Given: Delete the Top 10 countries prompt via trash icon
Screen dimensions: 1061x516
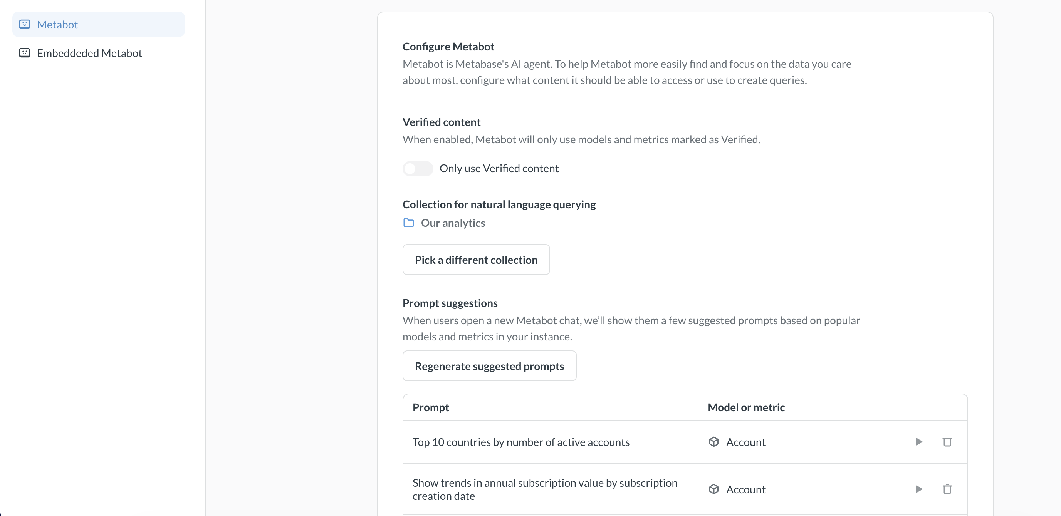Looking at the screenshot, I should (947, 441).
